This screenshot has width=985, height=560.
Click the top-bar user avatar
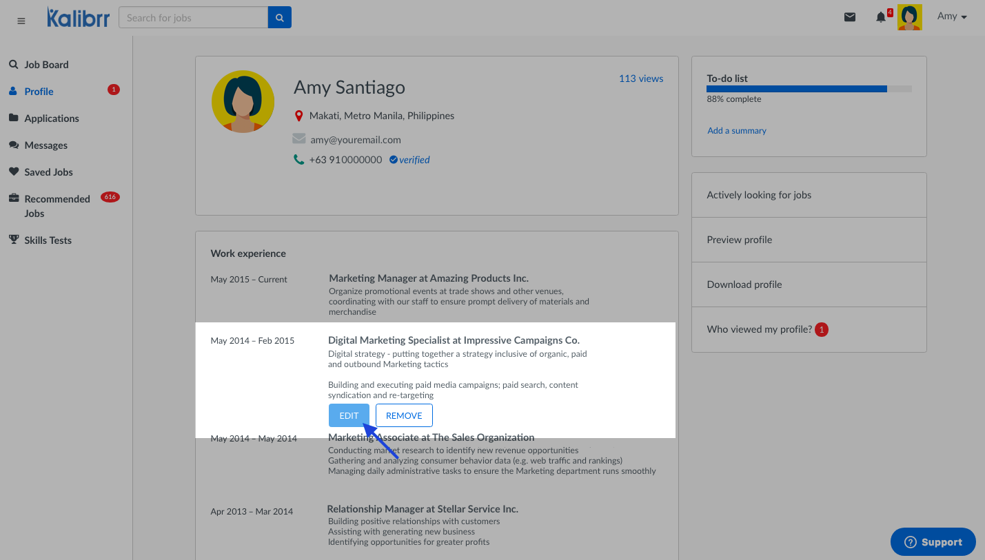(909, 17)
